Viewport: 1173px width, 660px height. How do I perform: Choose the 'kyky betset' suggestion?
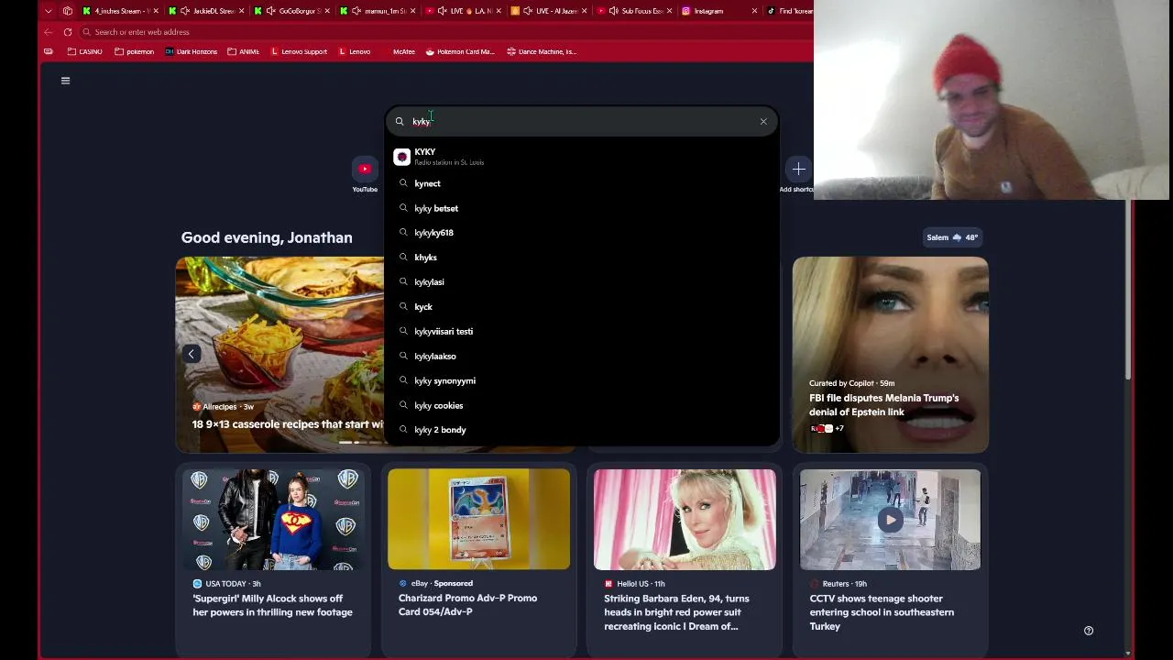[x=582, y=208]
